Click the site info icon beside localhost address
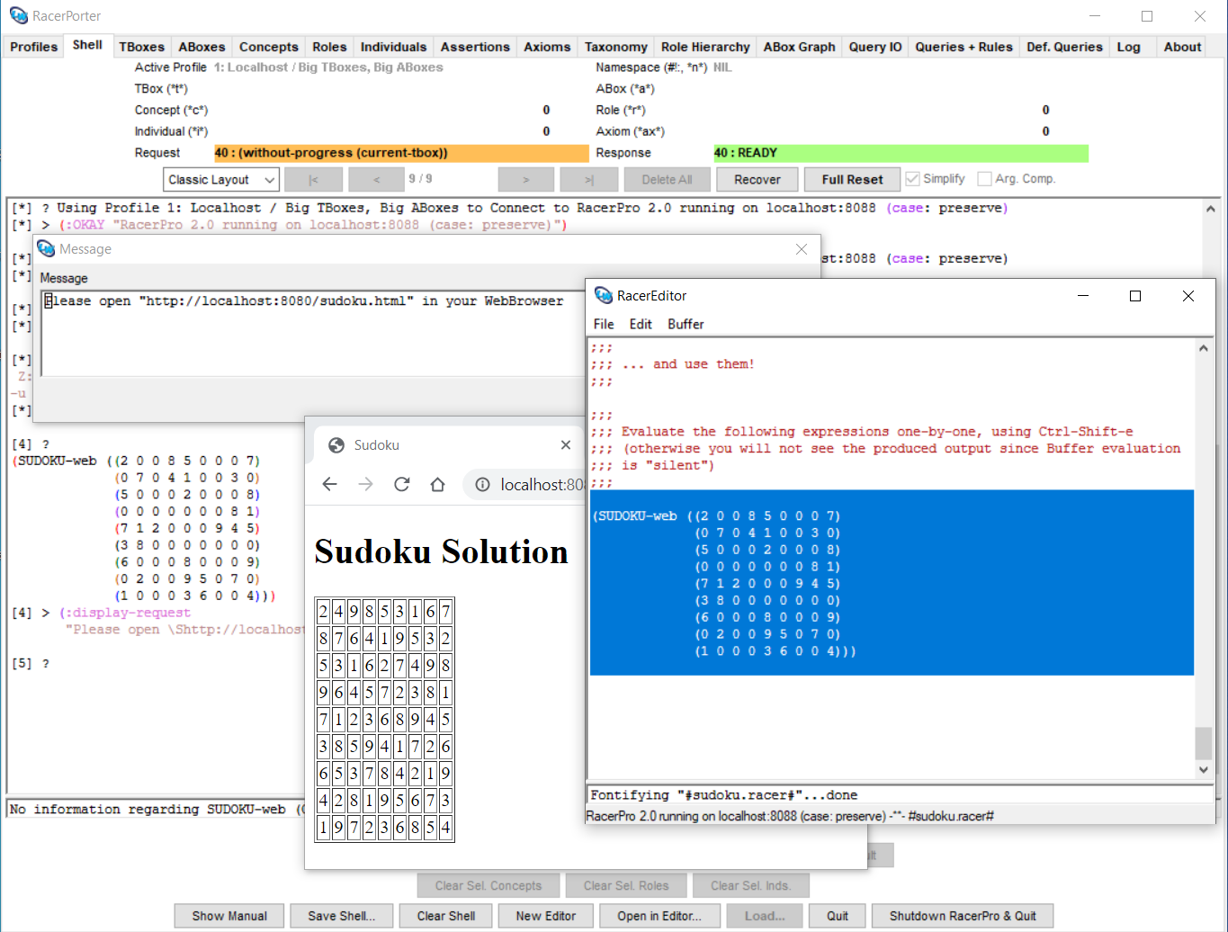1228x932 pixels. [483, 485]
